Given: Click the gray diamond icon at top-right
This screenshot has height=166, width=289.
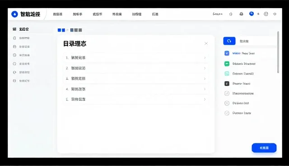Looking at the screenshot, I should 275,14.
